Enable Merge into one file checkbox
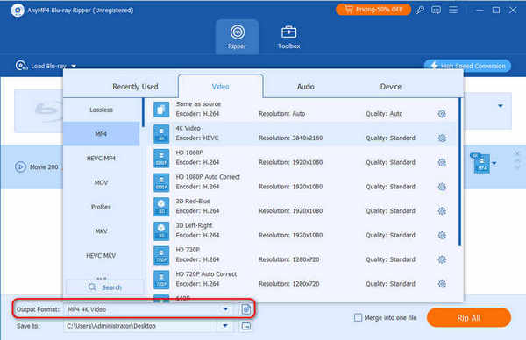The height and width of the screenshot is (340, 526). 358,317
